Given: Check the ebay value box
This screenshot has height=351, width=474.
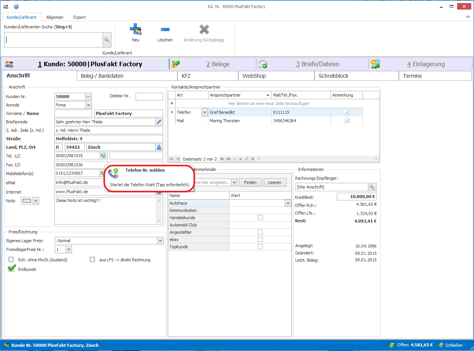Looking at the screenshot, I should (261, 239).
